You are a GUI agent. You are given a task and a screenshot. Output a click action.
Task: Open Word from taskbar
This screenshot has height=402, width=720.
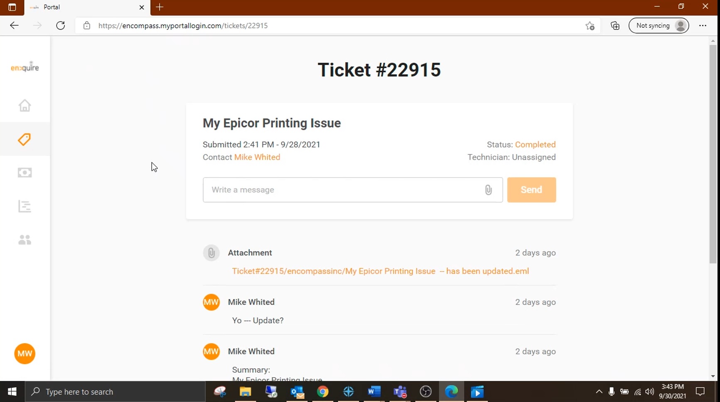(x=374, y=392)
